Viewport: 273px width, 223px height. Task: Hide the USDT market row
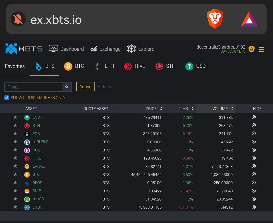[x=254, y=117]
